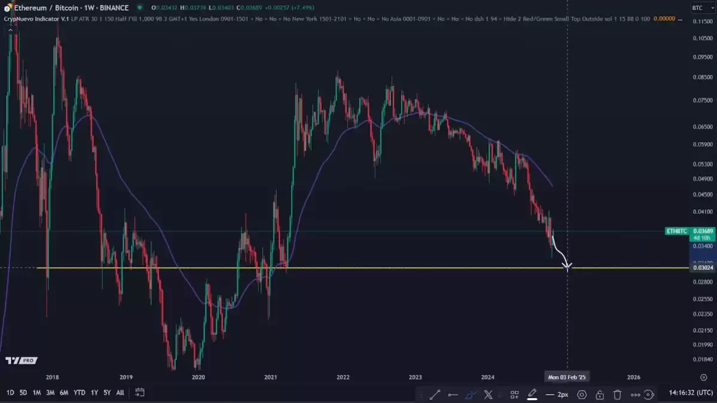
Task: Click the 0.03689 current price tag
Action: click(703, 230)
